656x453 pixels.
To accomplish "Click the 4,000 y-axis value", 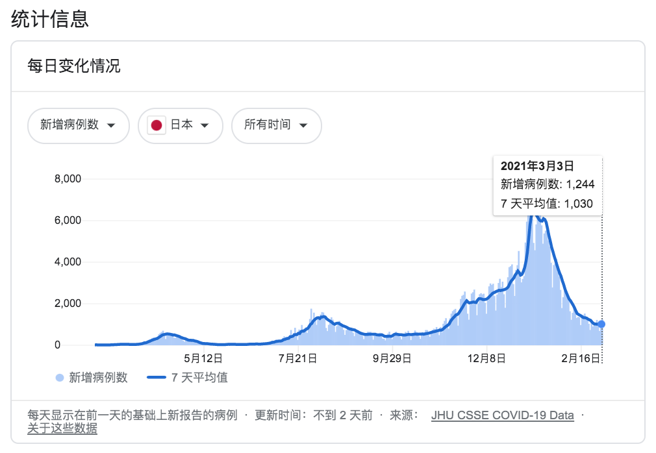I will [x=68, y=262].
